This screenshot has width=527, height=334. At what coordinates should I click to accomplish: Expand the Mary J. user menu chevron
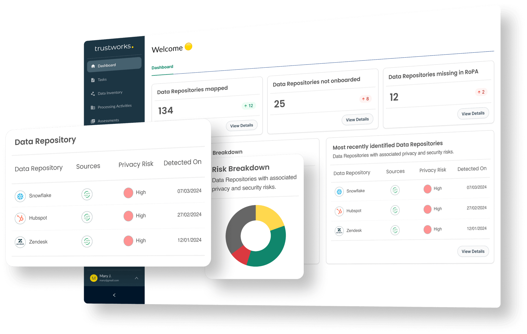pyautogui.click(x=137, y=278)
